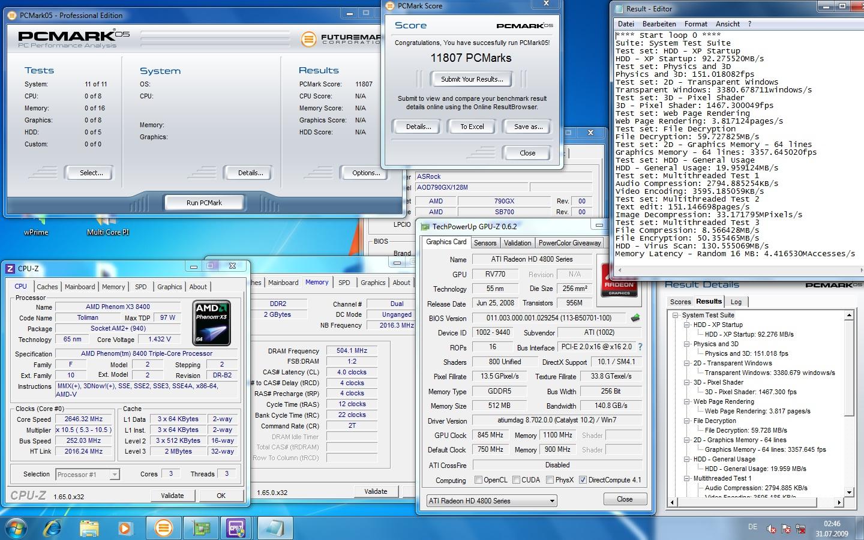Collapse the File Decryption node
Screen dimensions: 864x540
coord(687,421)
